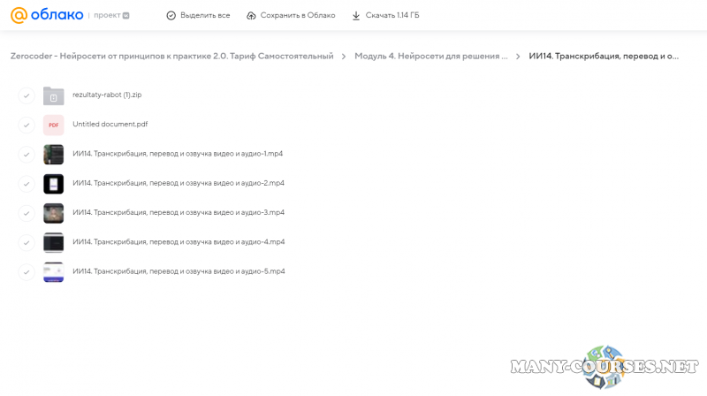Click the select-all checkmark icon in toolbar
The image size is (707, 396).
pos(171,16)
